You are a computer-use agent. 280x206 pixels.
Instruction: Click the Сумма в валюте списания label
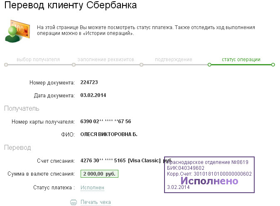coord(41,174)
